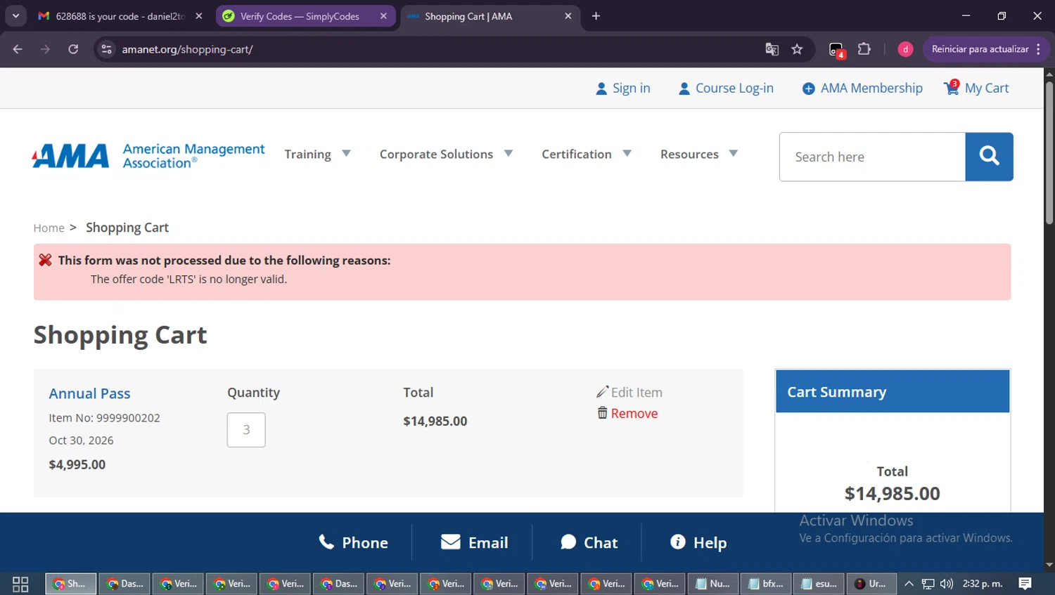The width and height of the screenshot is (1055, 595).
Task: Click Phone in the contact bar
Action: (353, 542)
